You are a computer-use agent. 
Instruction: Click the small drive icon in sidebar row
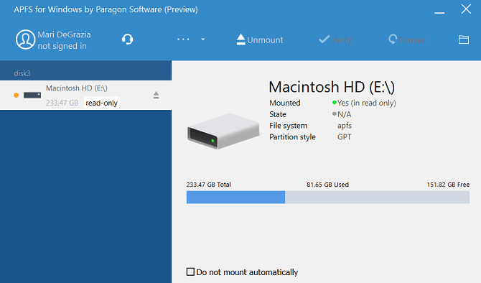click(x=32, y=95)
